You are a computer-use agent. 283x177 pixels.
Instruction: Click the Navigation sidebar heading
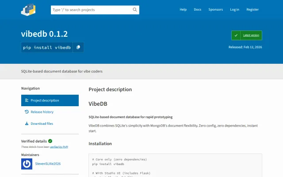(x=31, y=88)
